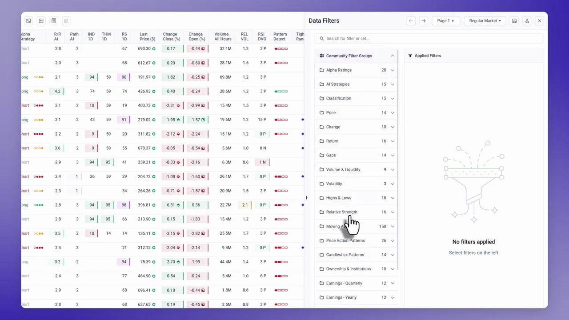Open the Candlestick Patterns folder
Viewport: 569px width, 320px height.
coord(356,255)
